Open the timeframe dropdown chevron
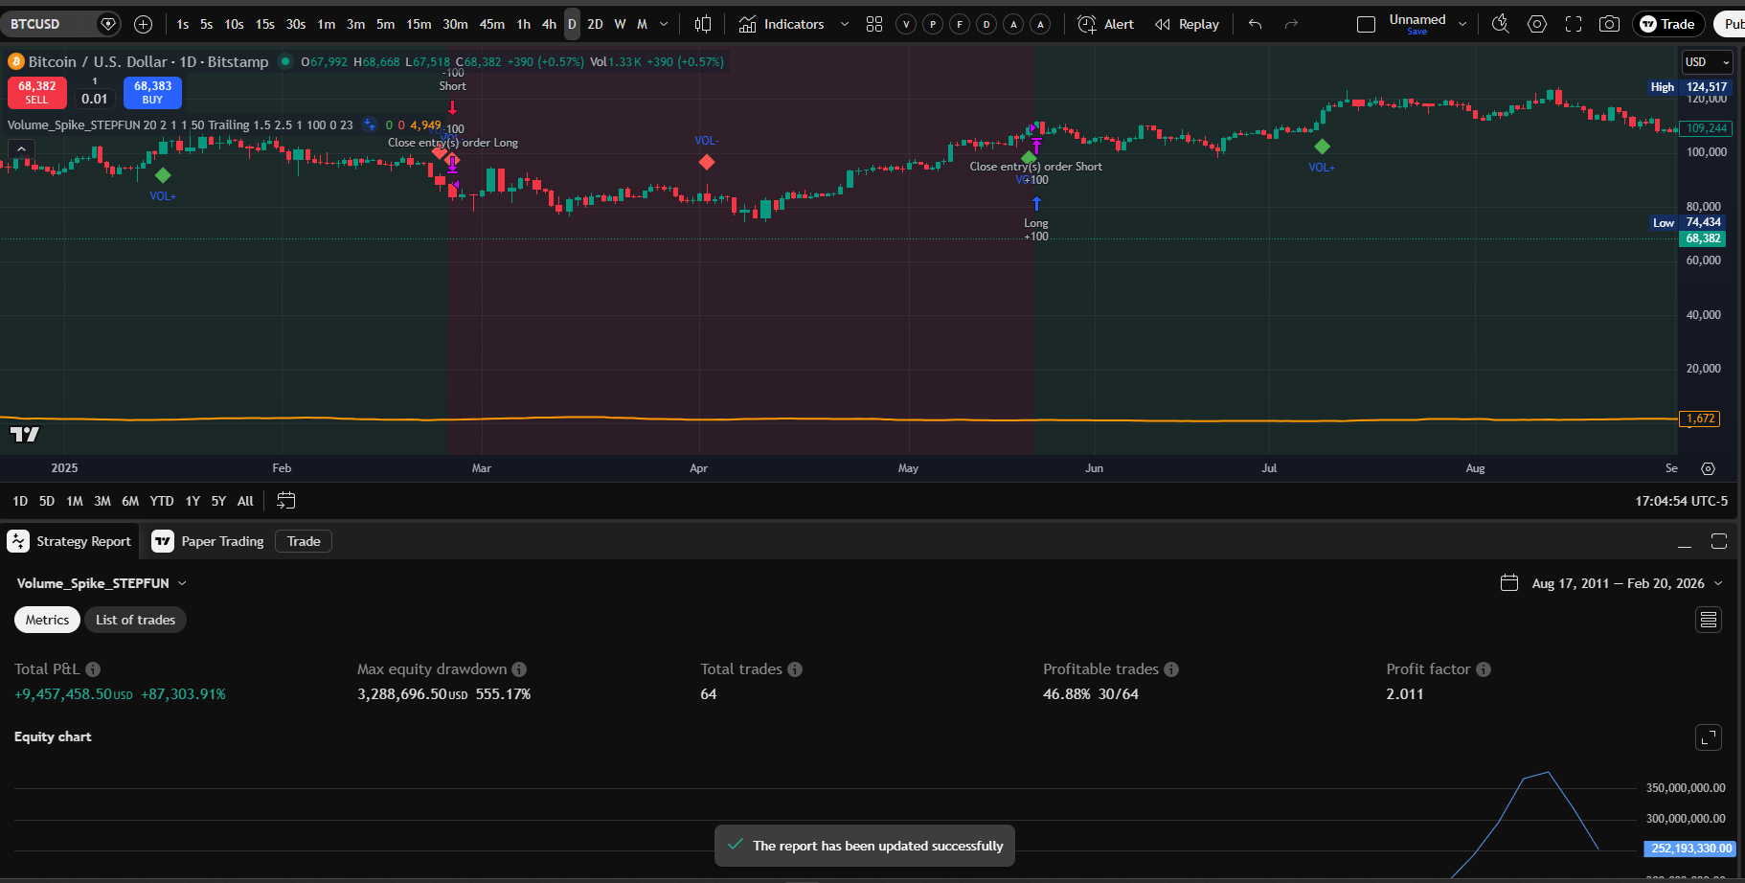This screenshot has height=883, width=1745. pos(663,24)
